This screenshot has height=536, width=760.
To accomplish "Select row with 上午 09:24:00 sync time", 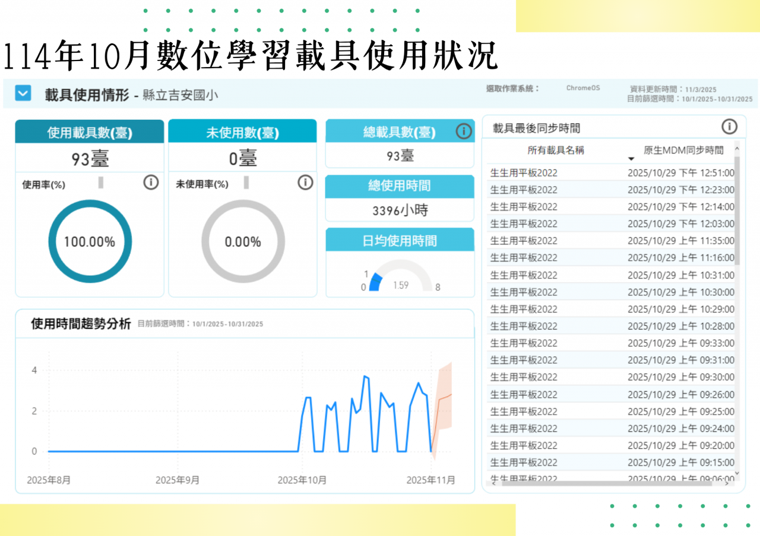I will (610, 429).
